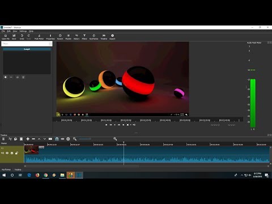Click the player scrub bar ruler
Screen dimensions: 272x204
148,120
